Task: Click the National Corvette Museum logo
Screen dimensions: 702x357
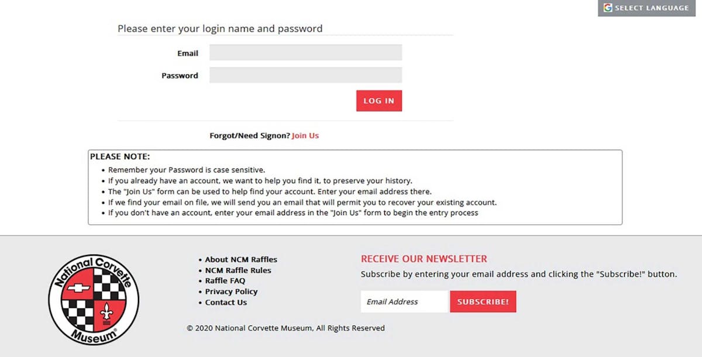Action: [x=94, y=300]
